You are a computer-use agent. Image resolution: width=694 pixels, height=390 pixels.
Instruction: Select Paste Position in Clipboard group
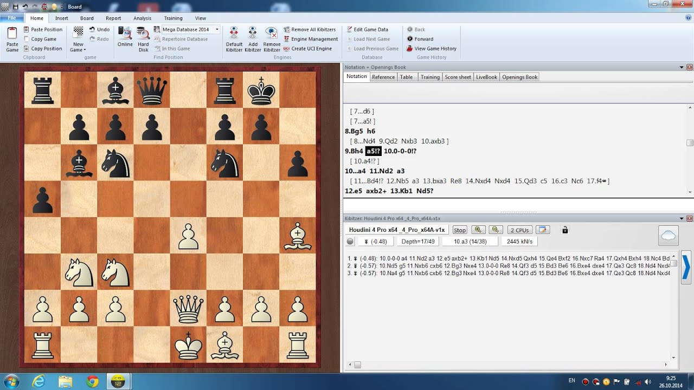pyautogui.click(x=43, y=29)
